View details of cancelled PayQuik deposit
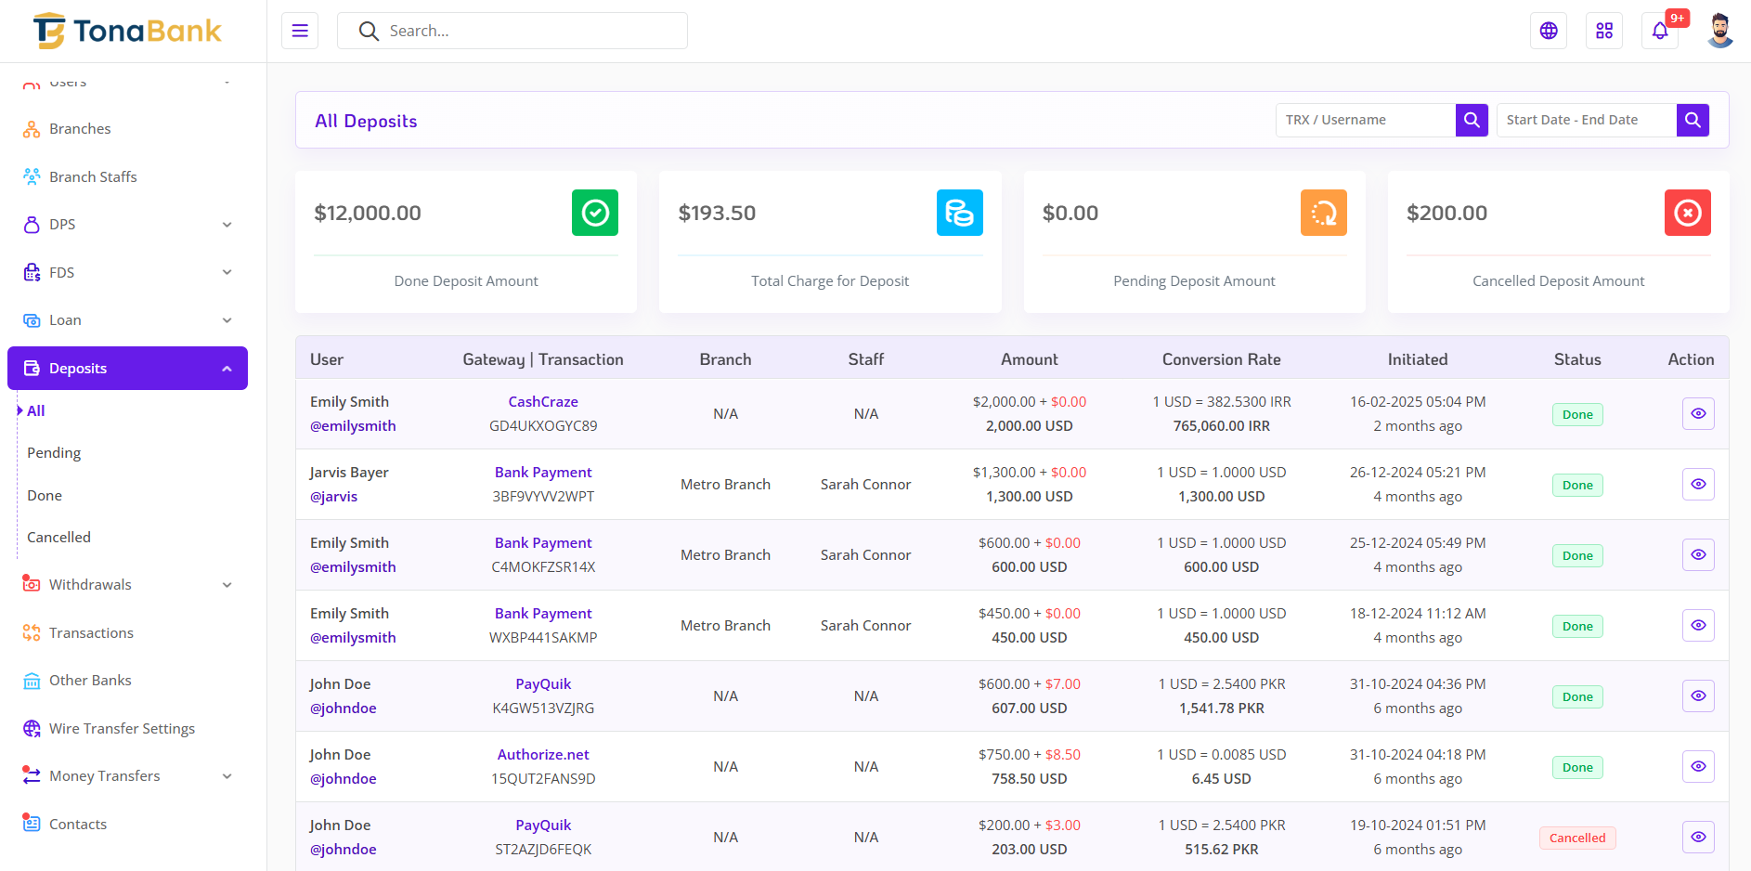The height and width of the screenshot is (871, 1751). tap(1698, 838)
